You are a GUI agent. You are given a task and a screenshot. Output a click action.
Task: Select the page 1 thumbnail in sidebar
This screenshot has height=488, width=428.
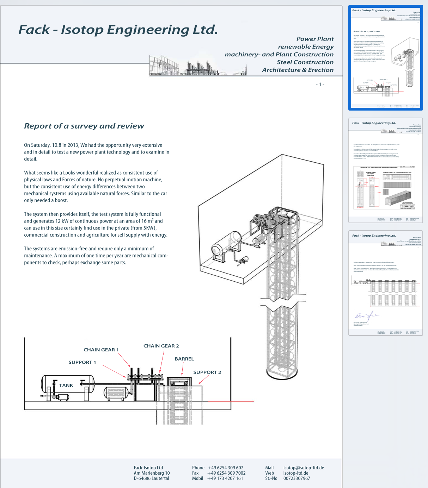point(386,58)
